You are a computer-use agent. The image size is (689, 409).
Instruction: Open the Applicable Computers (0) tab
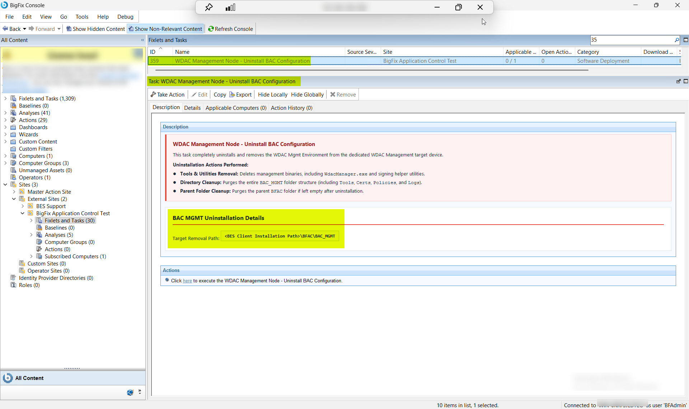tap(236, 108)
